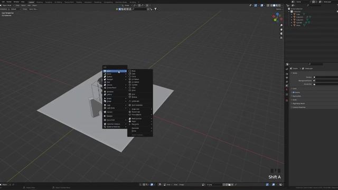The height and width of the screenshot is (190, 338).
Task: Switch to the UV Editing workspace tab
Action: point(58,2)
